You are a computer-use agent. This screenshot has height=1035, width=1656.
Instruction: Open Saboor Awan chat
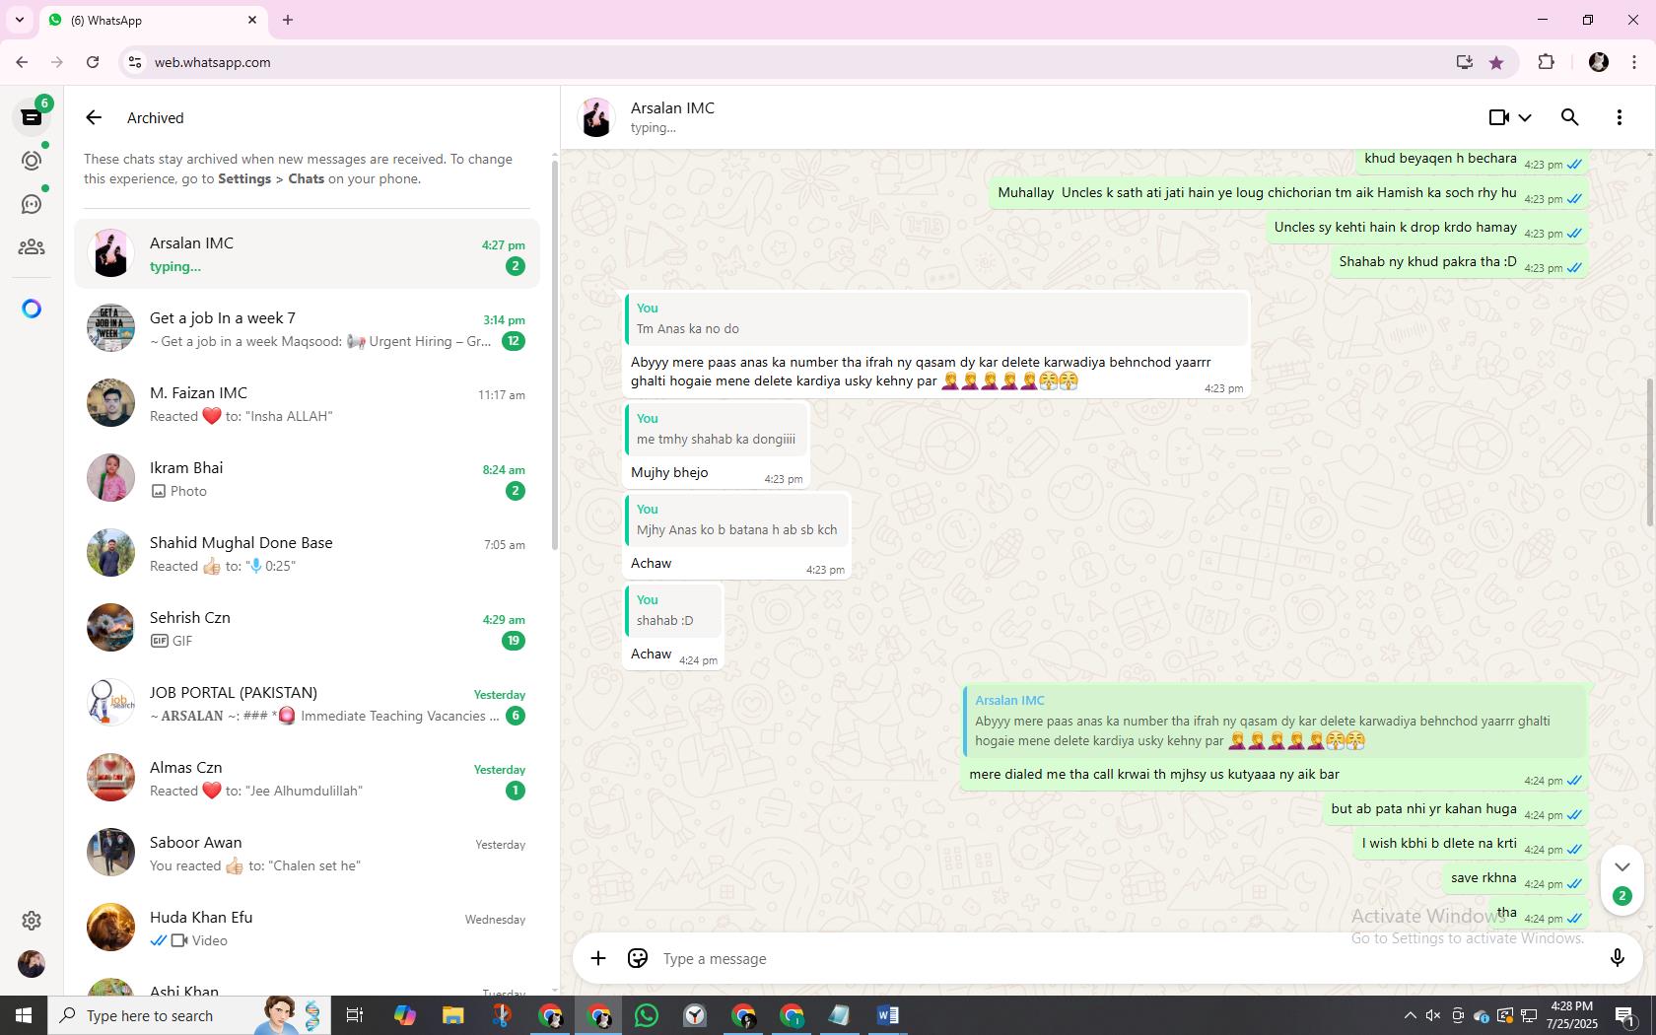(x=307, y=854)
